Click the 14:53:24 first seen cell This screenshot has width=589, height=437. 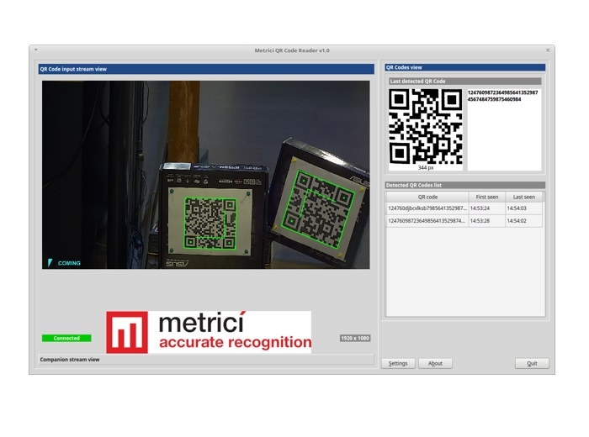pos(486,208)
